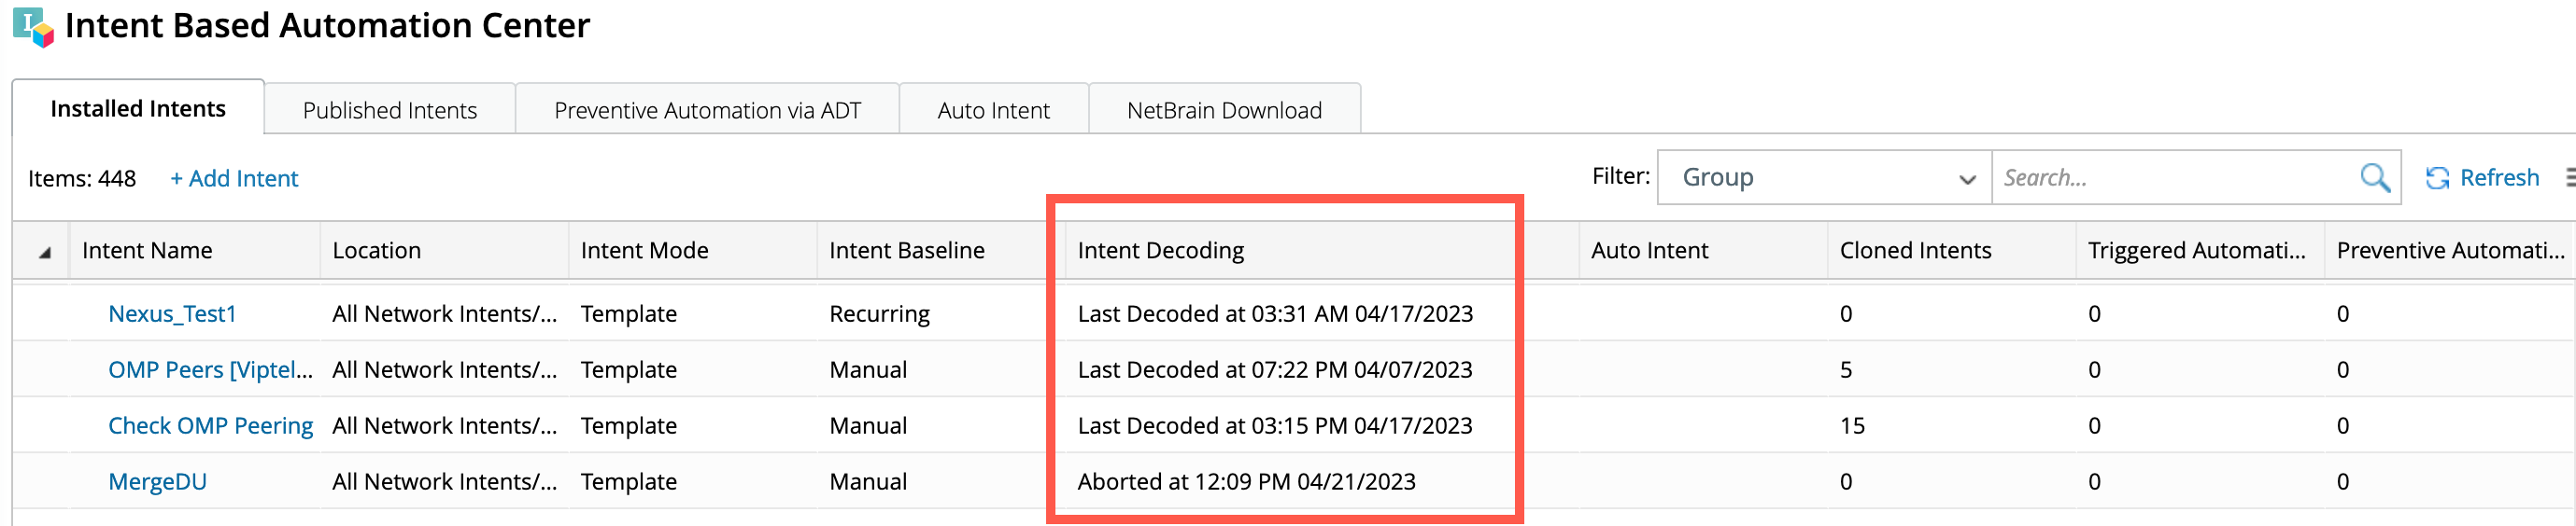Image resolution: width=2576 pixels, height=526 pixels.
Task: Sort by Intent Decoding column header
Action: 1160,251
